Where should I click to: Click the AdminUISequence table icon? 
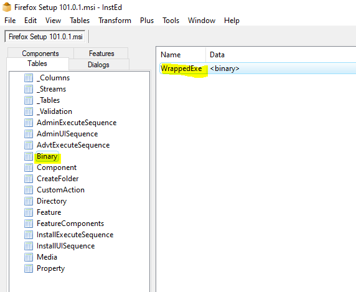pyautogui.click(x=29, y=134)
